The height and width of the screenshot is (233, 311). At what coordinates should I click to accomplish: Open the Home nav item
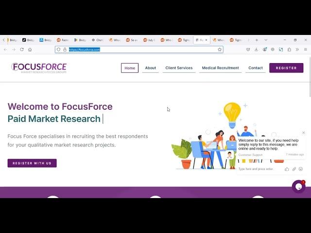point(130,68)
